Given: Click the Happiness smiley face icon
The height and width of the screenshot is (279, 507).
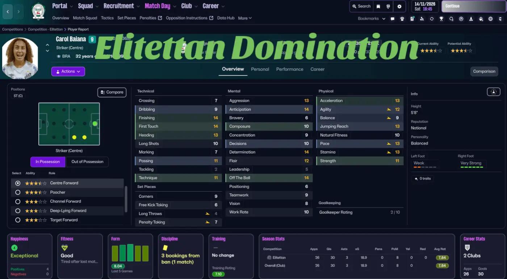Looking at the screenshot, I should pos(14,248).
